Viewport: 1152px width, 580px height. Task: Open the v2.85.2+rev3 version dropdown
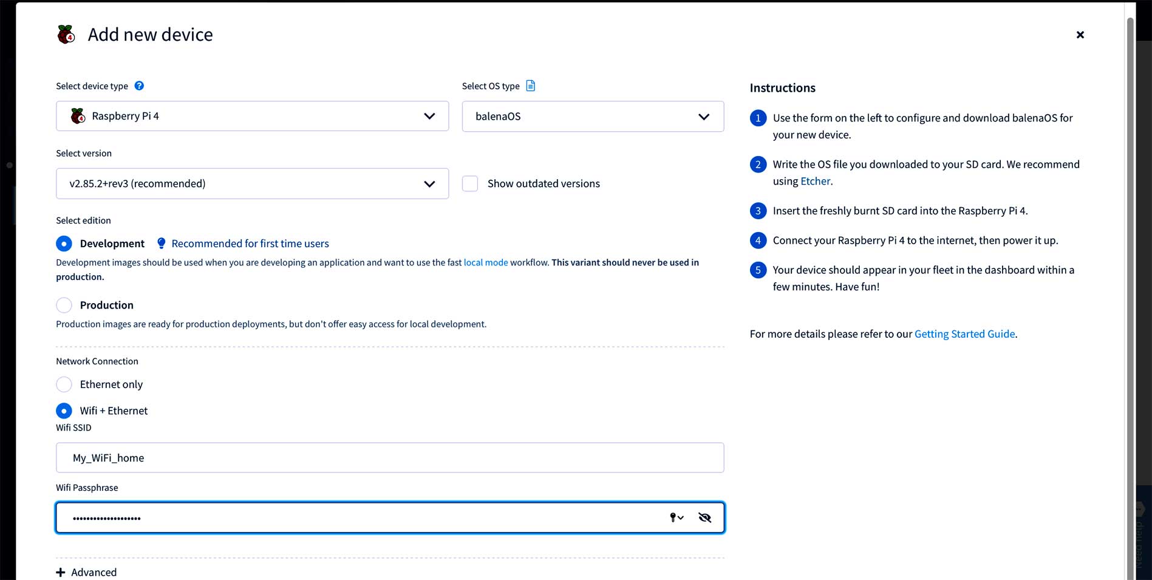(x=252, y=183)
